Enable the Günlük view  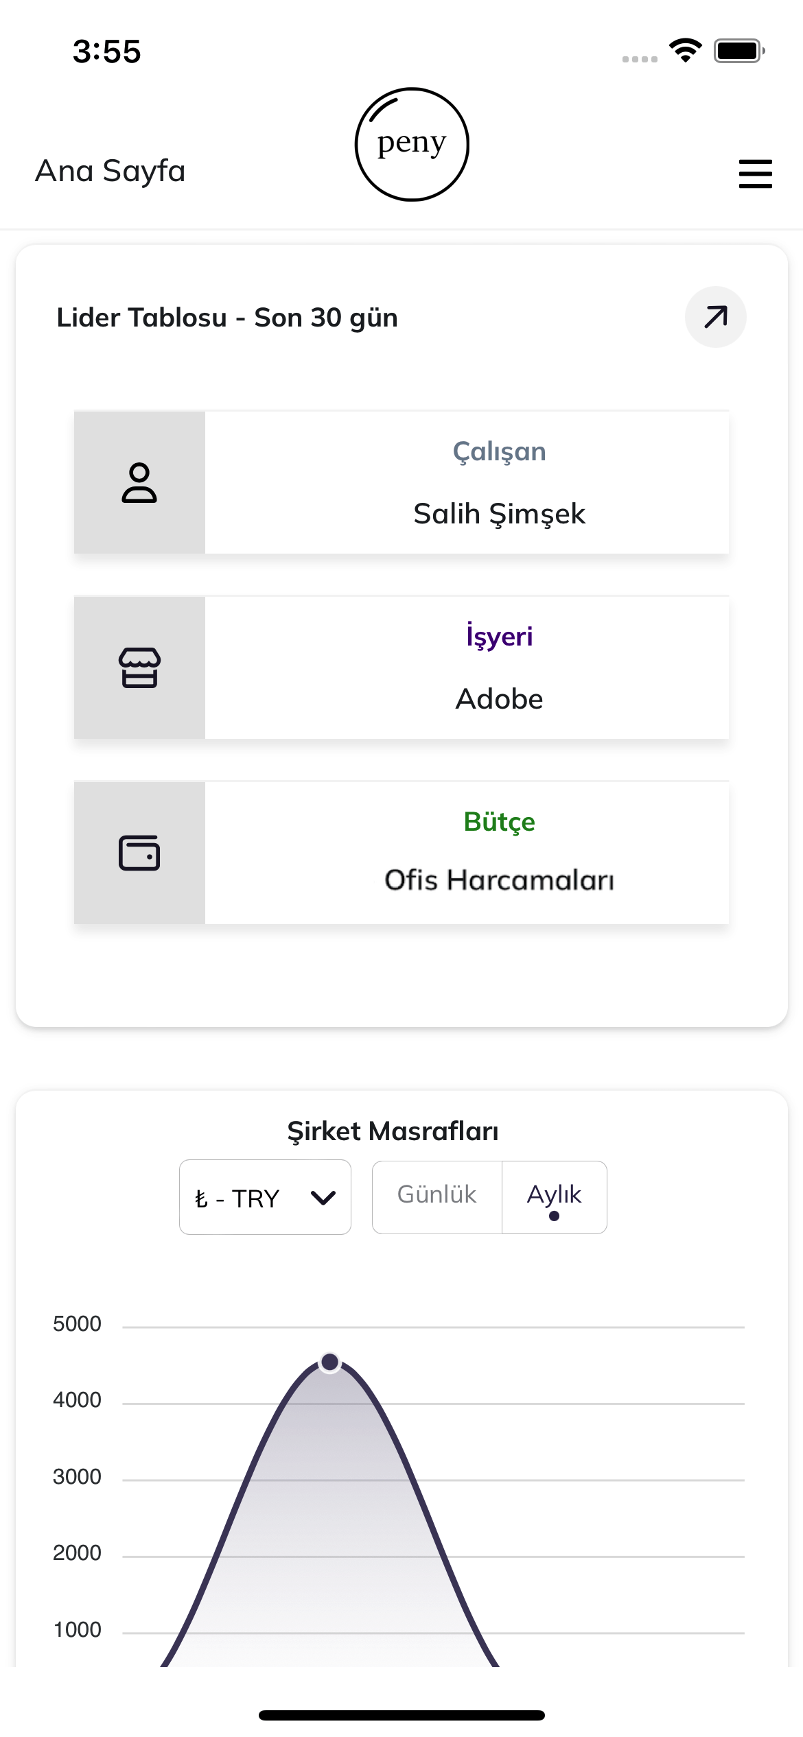[436, 1194]
